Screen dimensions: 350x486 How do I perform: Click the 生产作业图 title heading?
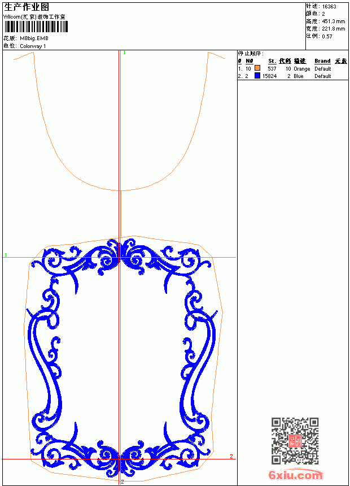[x=27, y=7]
